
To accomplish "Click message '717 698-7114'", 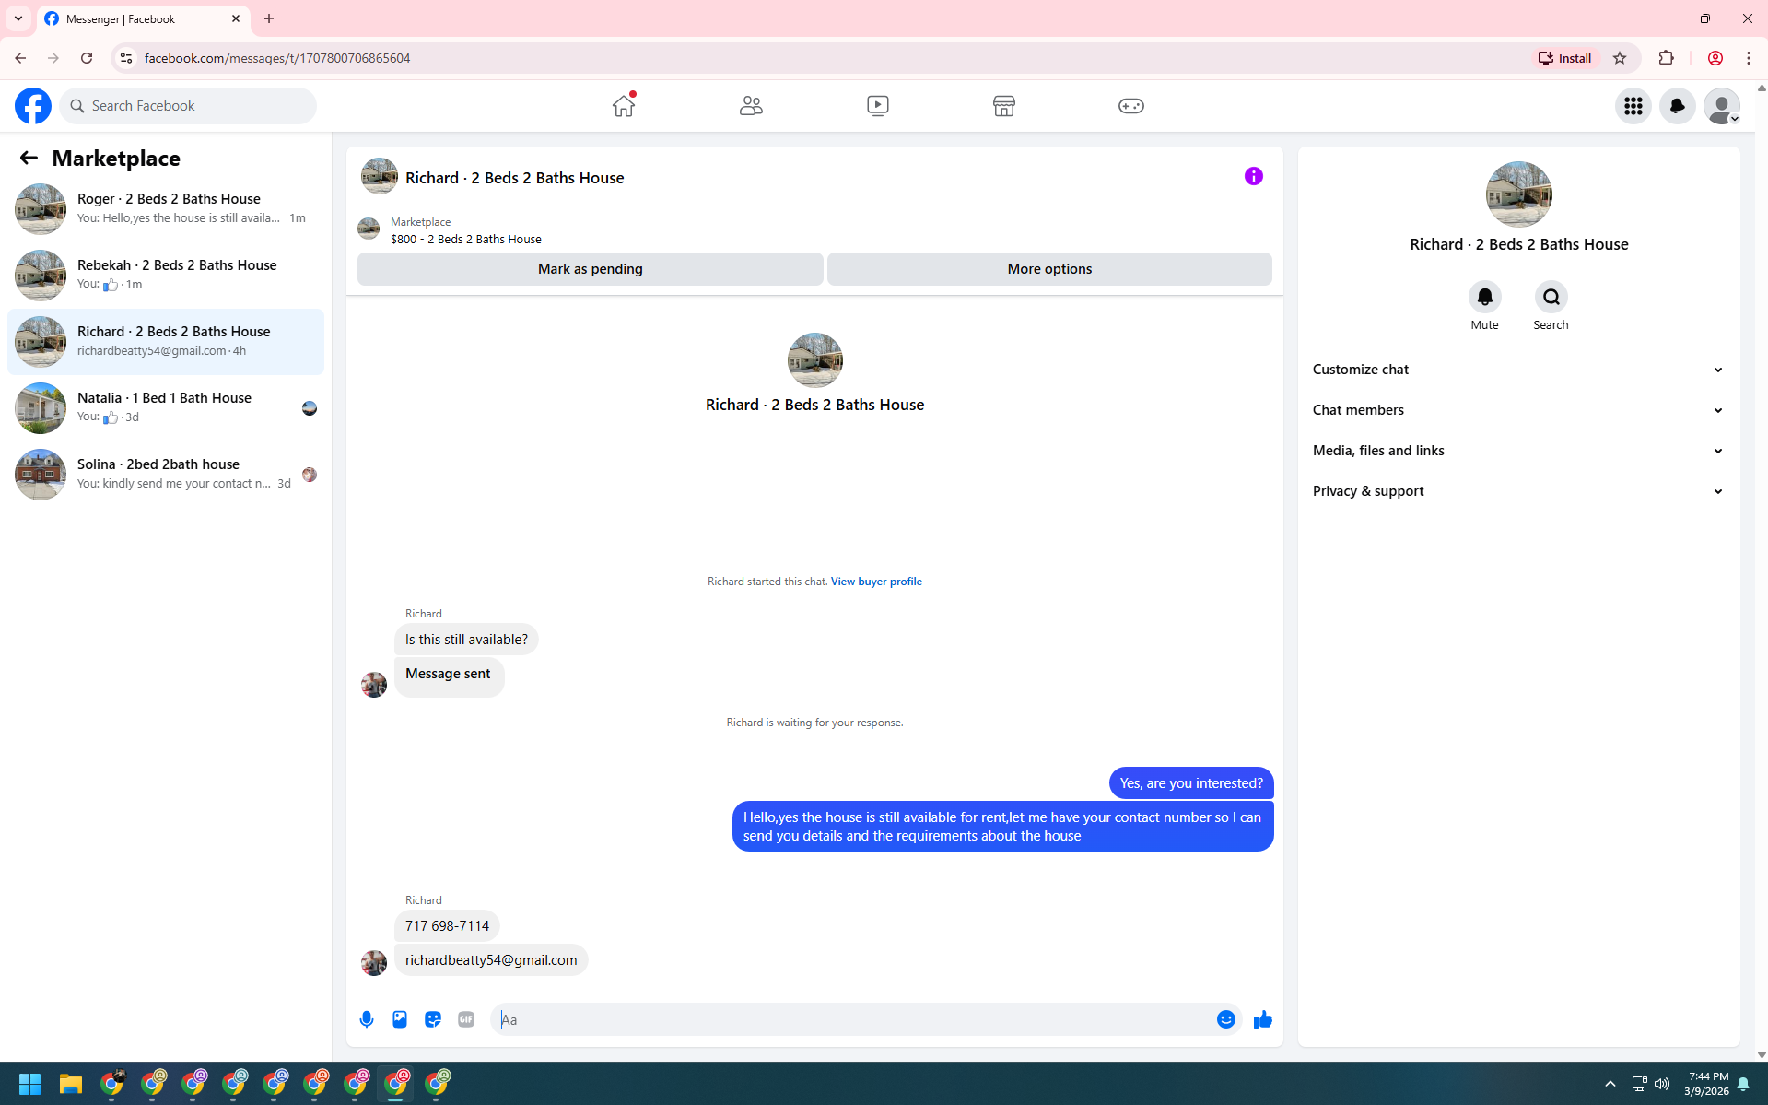I will [447, 926].
